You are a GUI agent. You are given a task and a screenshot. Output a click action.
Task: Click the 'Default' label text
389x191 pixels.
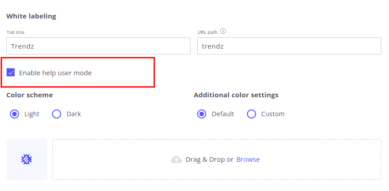(x=223, y=114)
